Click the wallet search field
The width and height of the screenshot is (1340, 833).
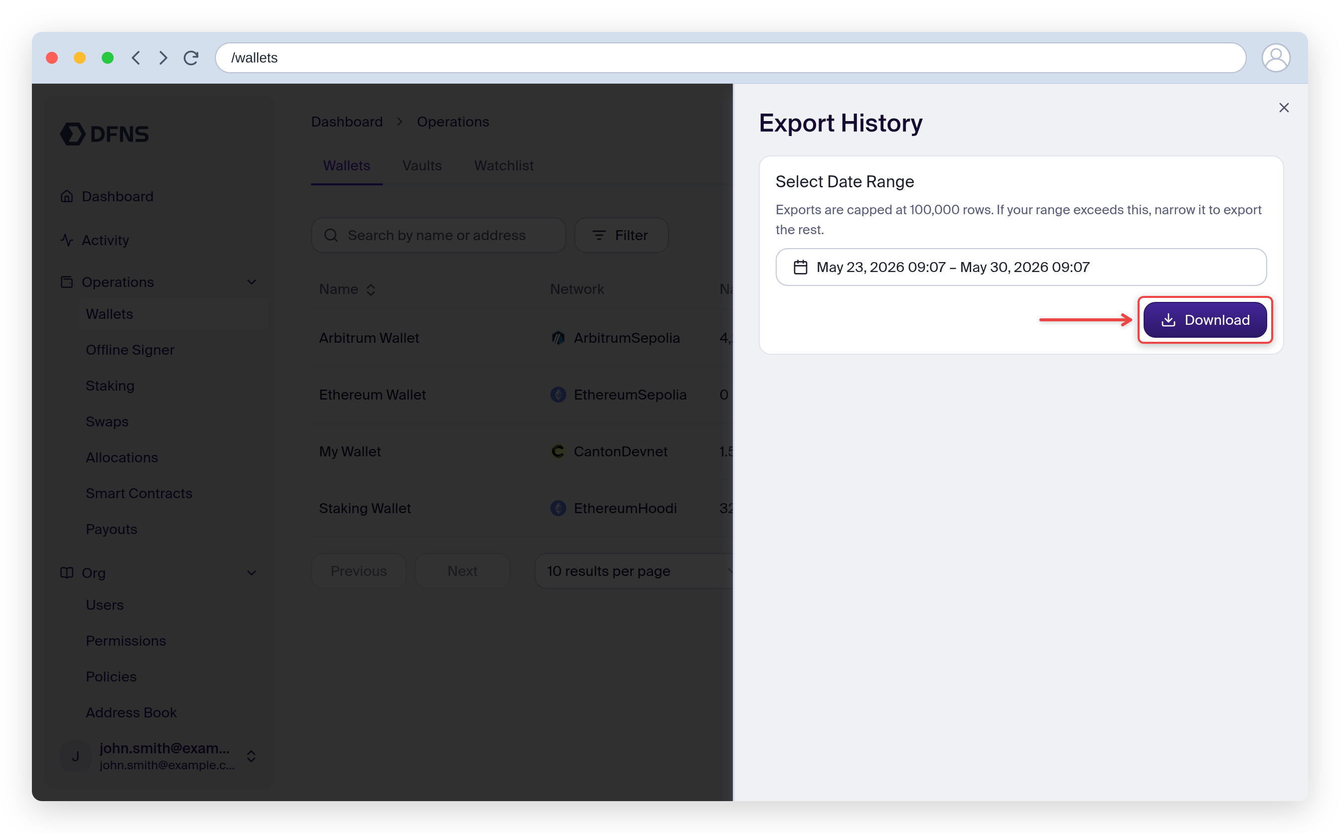tap(438, 235)
